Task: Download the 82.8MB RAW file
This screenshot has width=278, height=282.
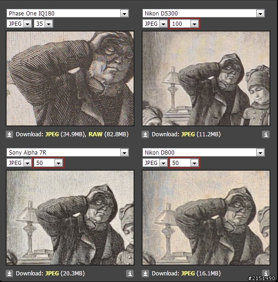Action: point(95,134)
